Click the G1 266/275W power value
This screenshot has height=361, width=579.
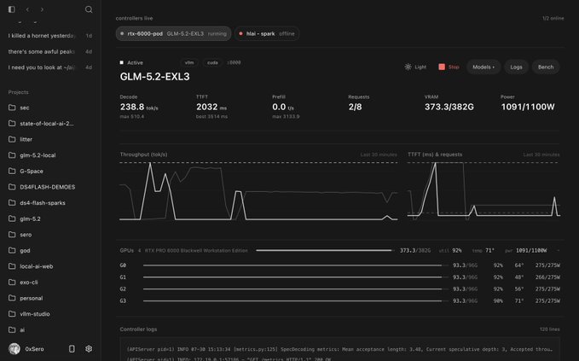pyautogui.click(x=547, y=277)
